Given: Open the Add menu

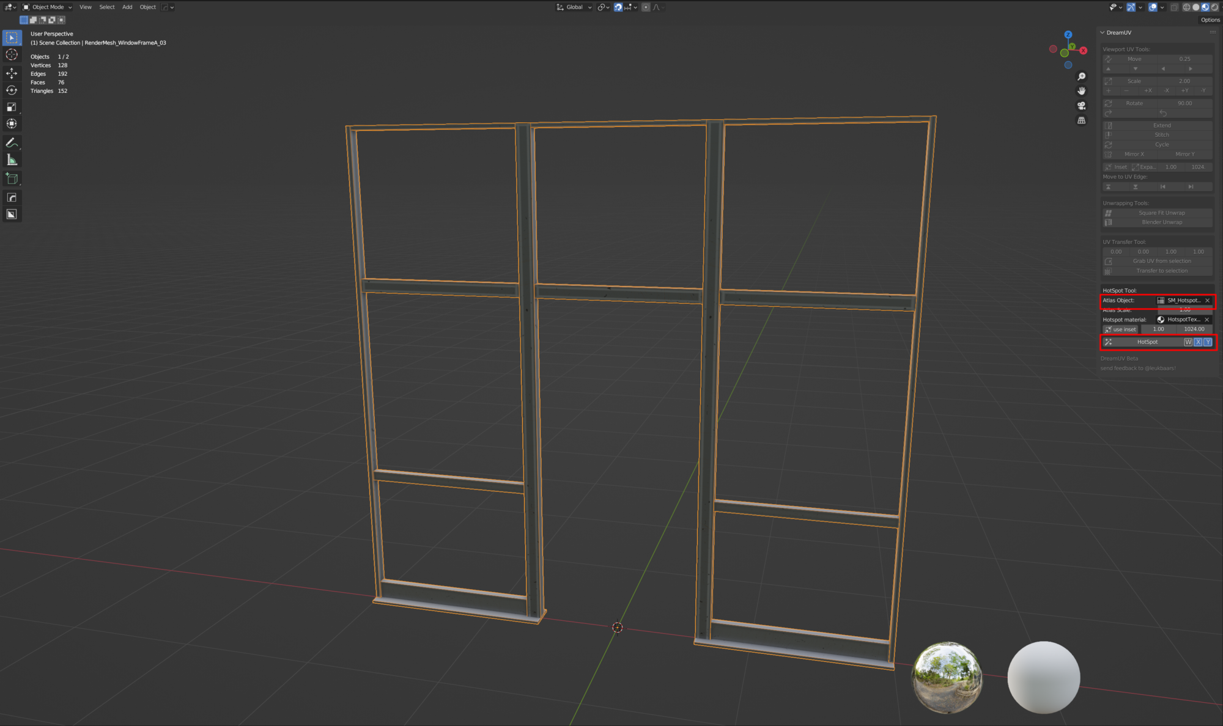Looking at the screenshot, I should click(127, 7).
